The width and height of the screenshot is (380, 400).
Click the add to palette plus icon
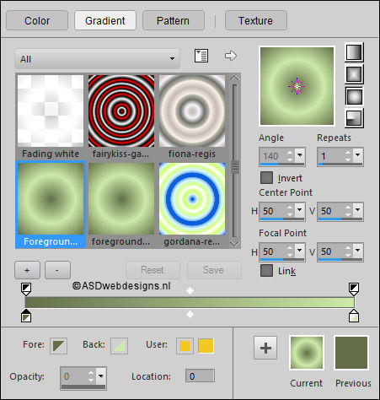click(x=265, y=348)
